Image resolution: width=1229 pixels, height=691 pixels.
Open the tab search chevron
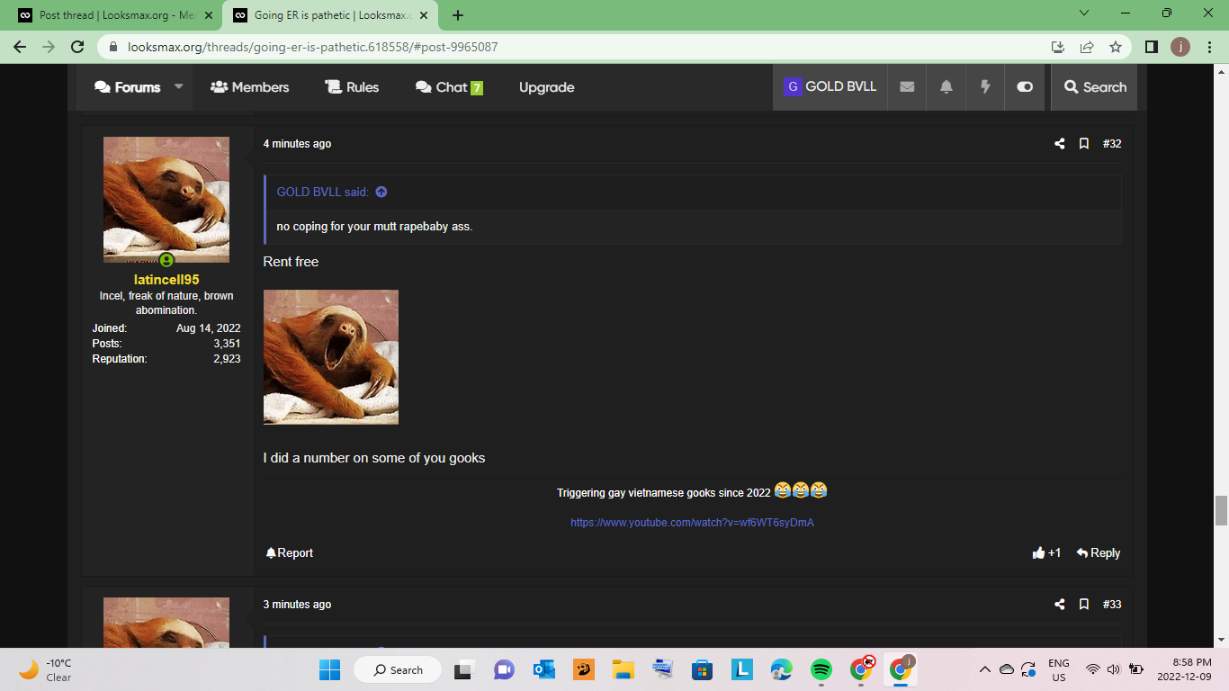coord(1083,13)
